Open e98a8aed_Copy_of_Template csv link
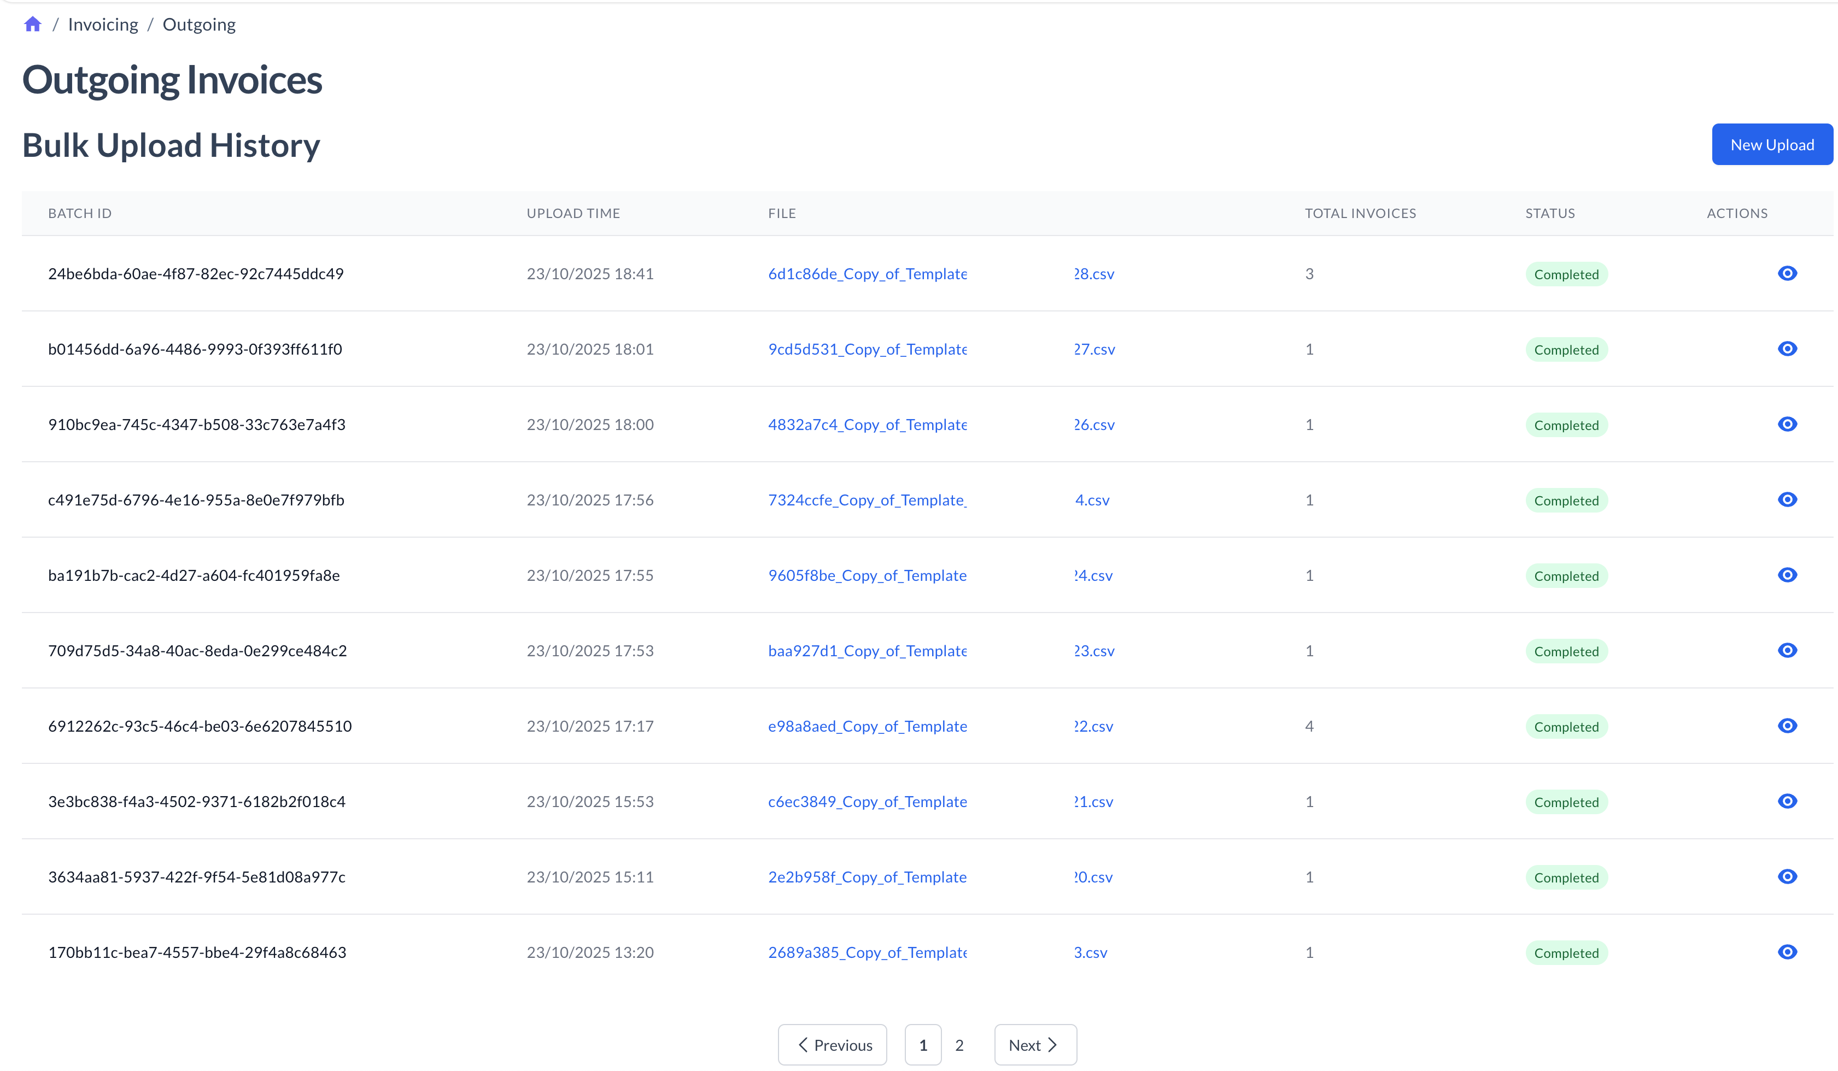 click(867, 726)
